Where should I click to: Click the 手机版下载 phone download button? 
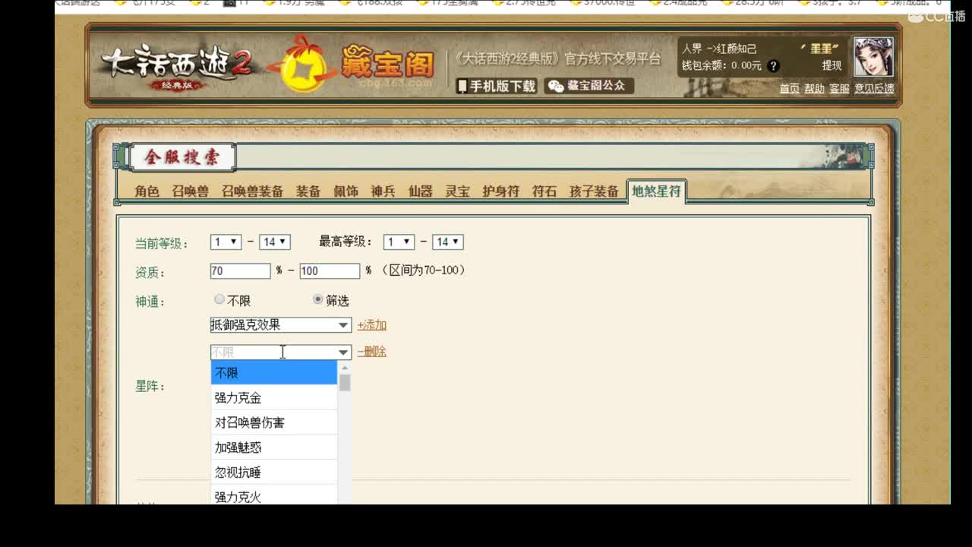click(x=497, y=86)
